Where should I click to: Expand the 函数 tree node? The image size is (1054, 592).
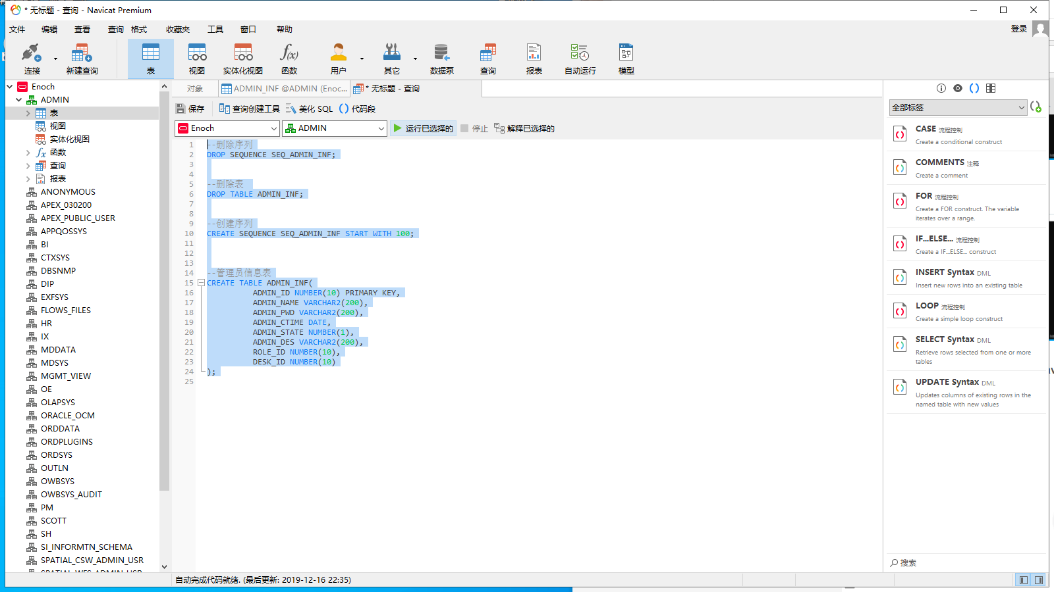click(x=28, y=153)
